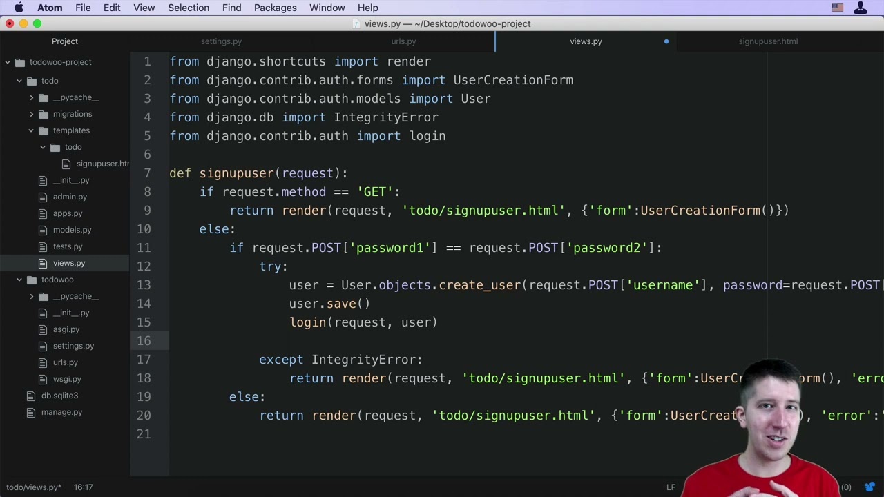Click the todowoo folder icon
The height and width of the screenshot is (497, 884).
pos(32,280)
